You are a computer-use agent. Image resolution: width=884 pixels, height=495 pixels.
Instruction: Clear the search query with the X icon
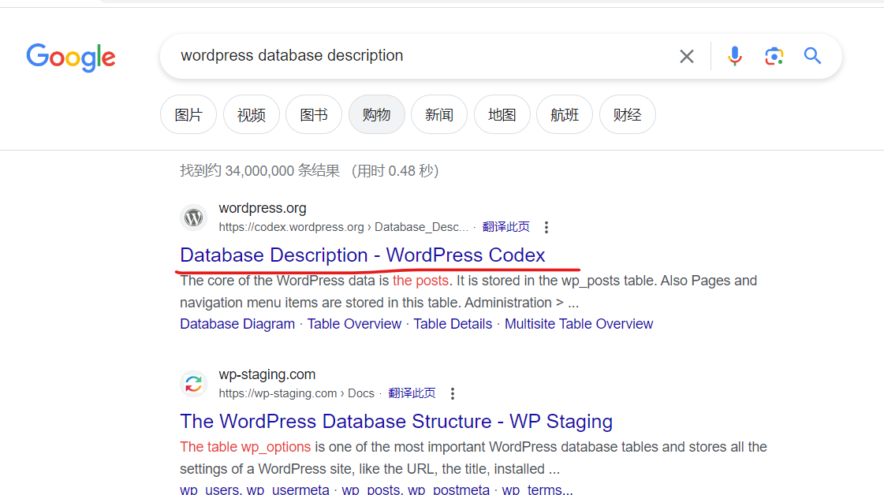tap(687, 57)
